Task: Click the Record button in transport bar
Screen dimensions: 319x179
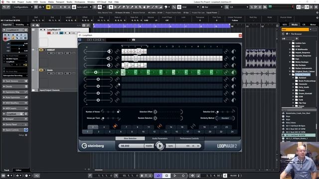Action: pyautogui.click(x=183, y=176)
